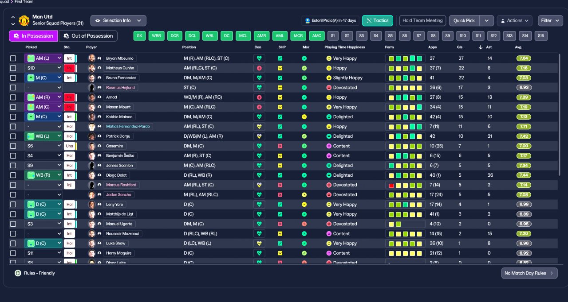Open the Quick Pick arrow dropdown
This screenshot has width=568, height=302.
coord(487,21)
